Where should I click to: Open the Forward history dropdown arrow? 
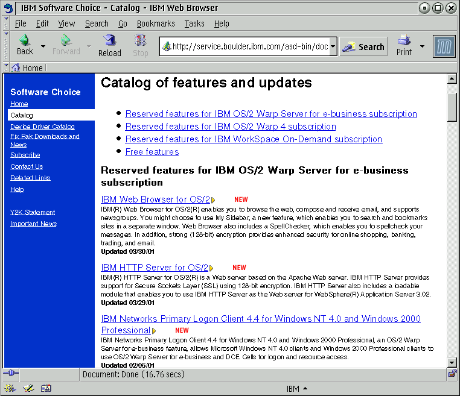[89, 46]
